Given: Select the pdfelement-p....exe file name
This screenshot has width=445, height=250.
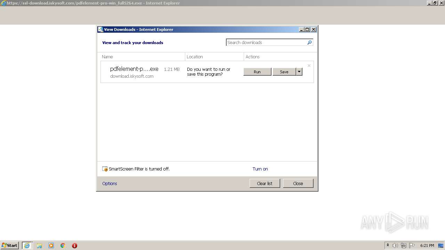Looking at the screenshot, I should click(134, 69).
